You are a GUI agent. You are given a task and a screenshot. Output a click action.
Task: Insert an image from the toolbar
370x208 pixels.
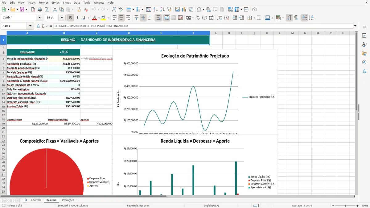tap(178, 10)
